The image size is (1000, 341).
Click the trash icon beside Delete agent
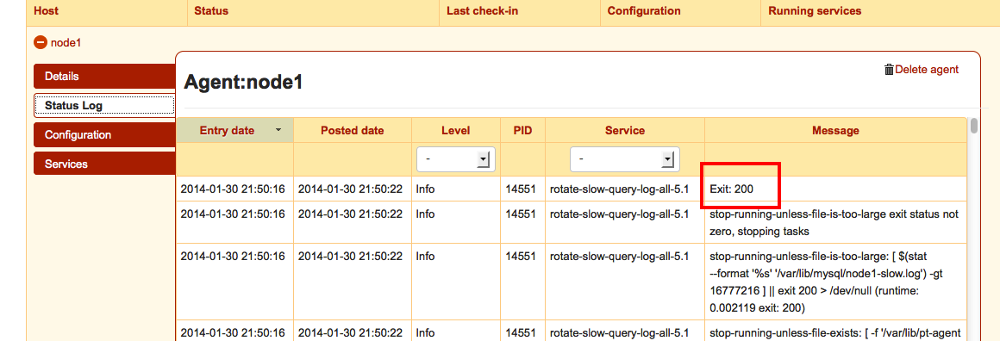point(889,70)
